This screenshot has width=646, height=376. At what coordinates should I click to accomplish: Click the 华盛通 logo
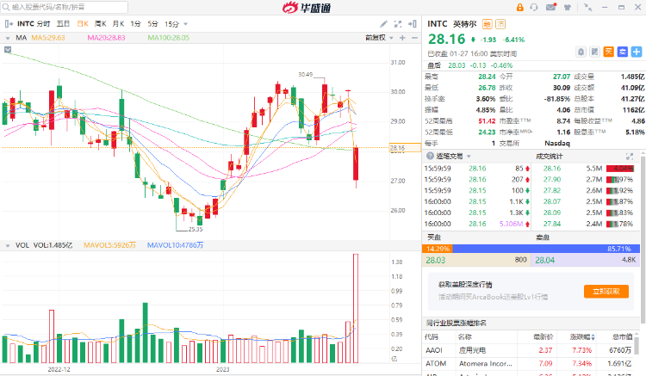[307, 8]
